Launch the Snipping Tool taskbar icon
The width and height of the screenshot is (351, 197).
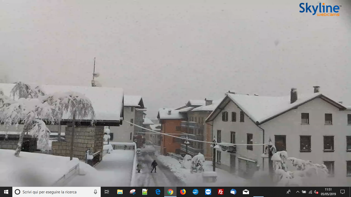132,192
